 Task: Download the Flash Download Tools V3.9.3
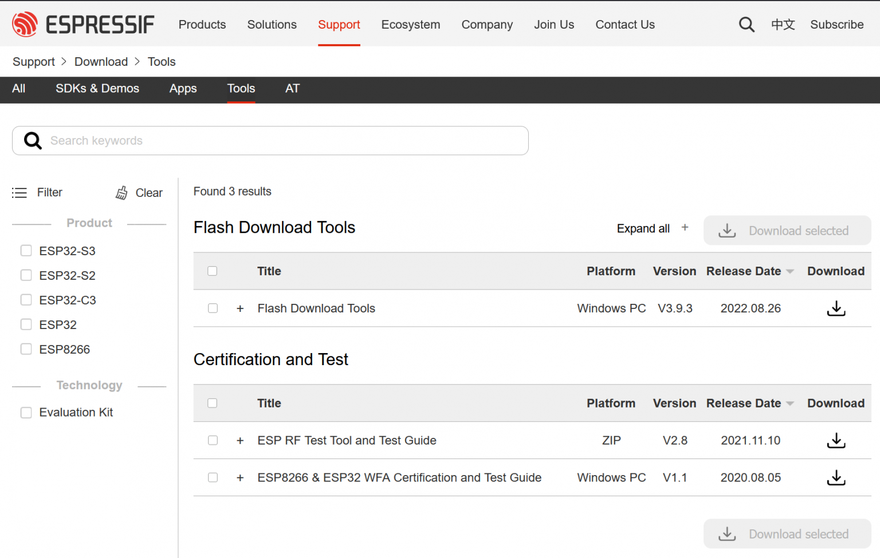(x=836, y=308)
